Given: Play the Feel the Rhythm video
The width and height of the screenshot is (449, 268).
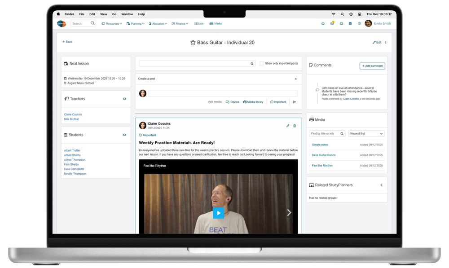Looking at the screenshot, I should tap(219, 213).
